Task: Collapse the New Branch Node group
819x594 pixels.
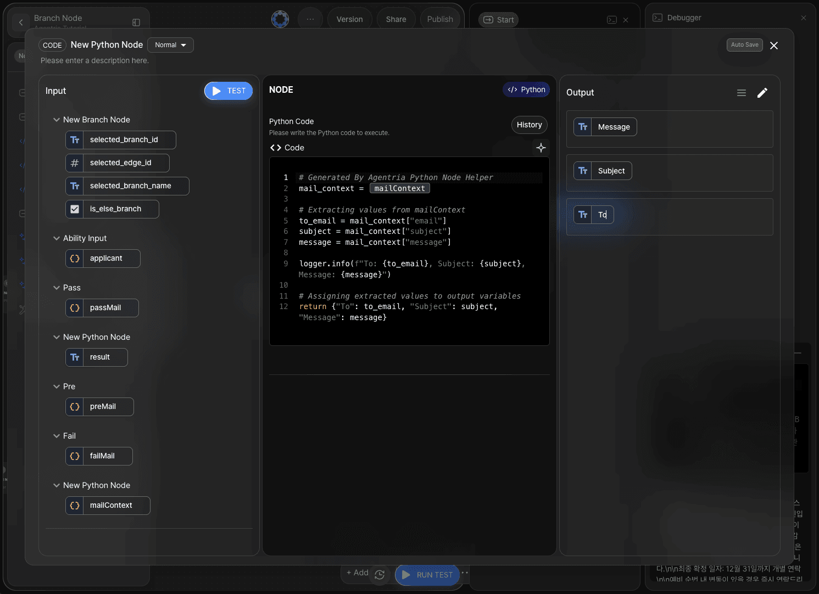Action: coord(56,120)
